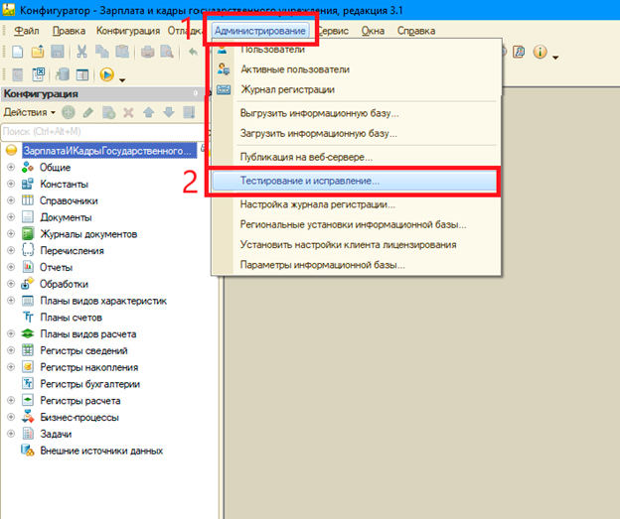This screenshot has height=519, width=620.
Task: Click the add-by-copying icon
Action: (x=108, y=112)
